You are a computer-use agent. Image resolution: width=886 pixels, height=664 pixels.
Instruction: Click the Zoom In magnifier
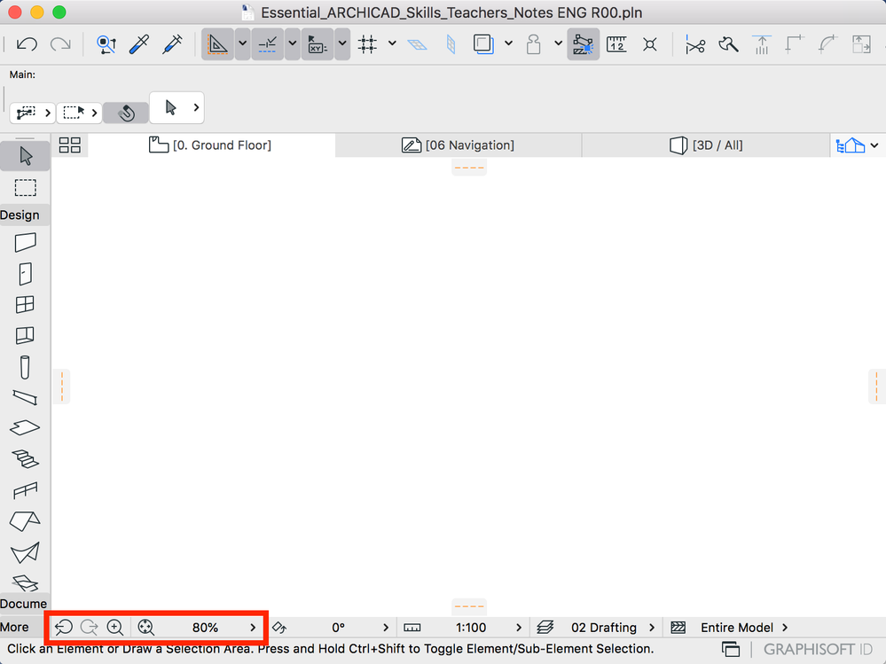pos(114,628)
